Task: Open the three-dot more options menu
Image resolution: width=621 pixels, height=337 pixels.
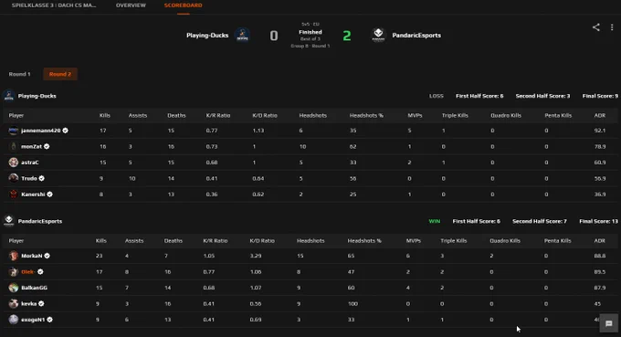Action: [612, 27]
